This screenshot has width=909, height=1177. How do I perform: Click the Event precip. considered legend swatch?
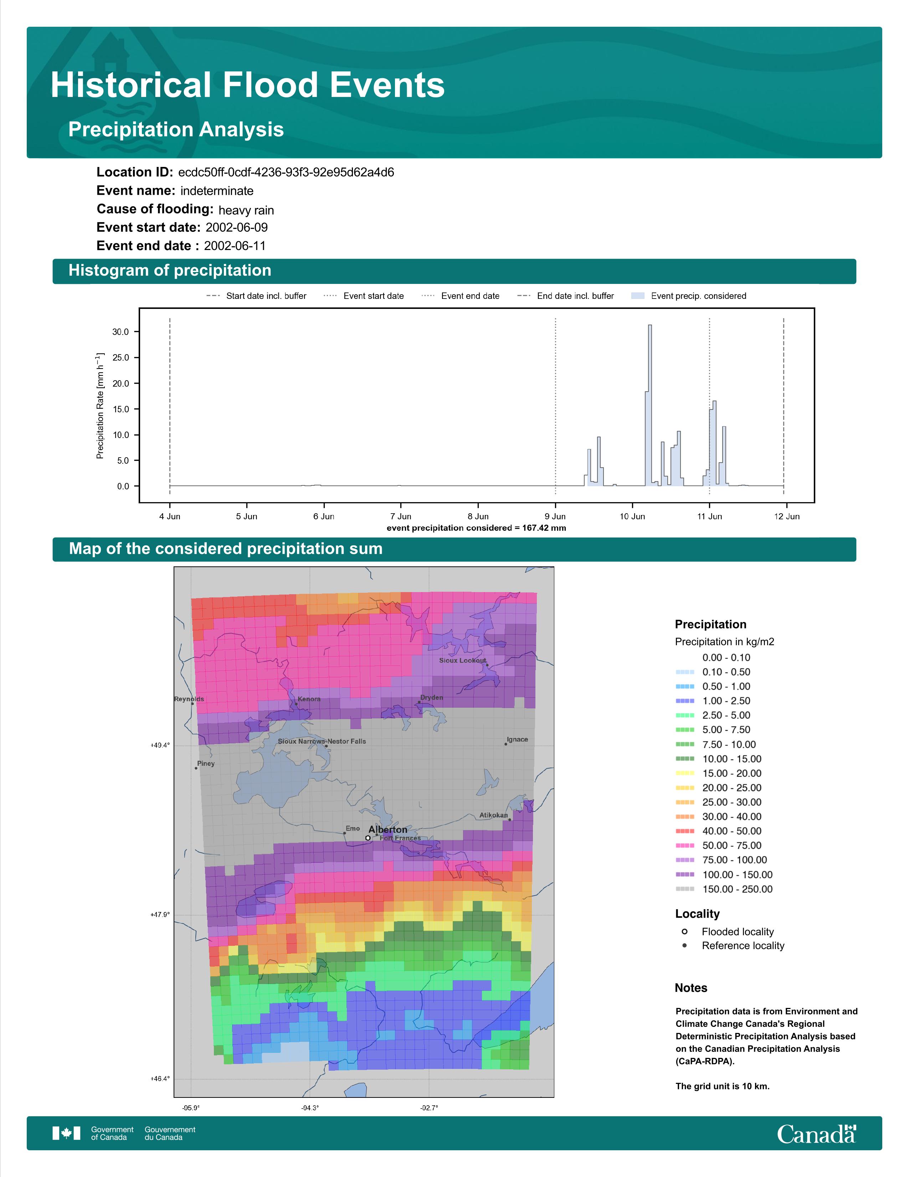[x=638, y=296]
